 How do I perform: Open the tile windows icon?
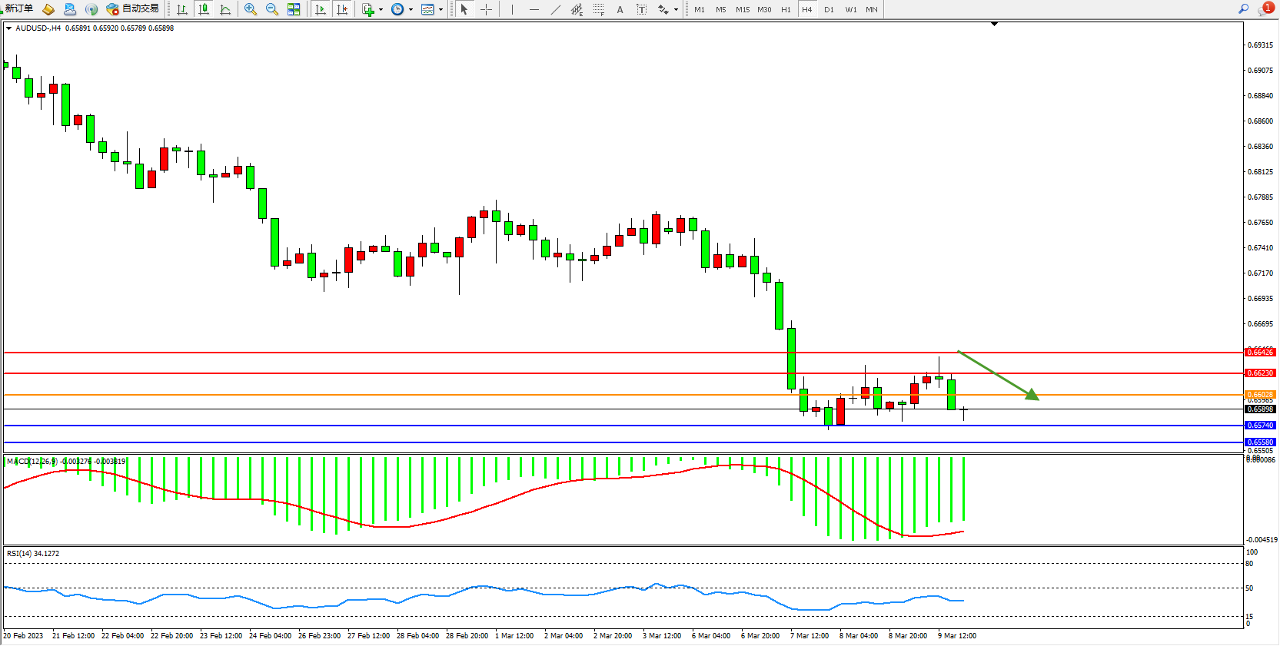[294, 9]
